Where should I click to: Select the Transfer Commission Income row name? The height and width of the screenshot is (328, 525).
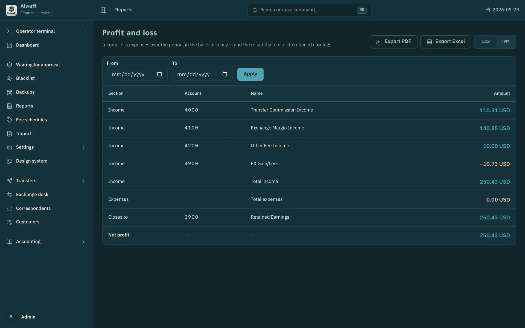click(282, 110)
